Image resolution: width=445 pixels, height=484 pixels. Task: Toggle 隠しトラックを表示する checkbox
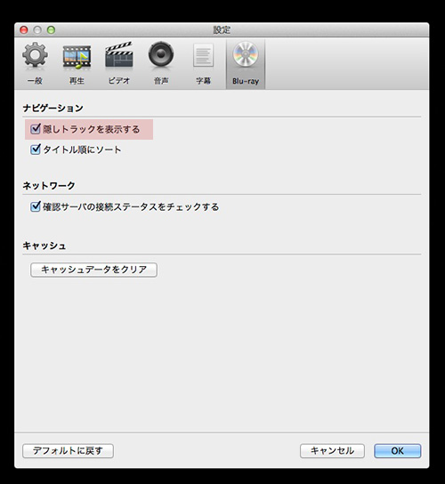(x=36, y=129)
